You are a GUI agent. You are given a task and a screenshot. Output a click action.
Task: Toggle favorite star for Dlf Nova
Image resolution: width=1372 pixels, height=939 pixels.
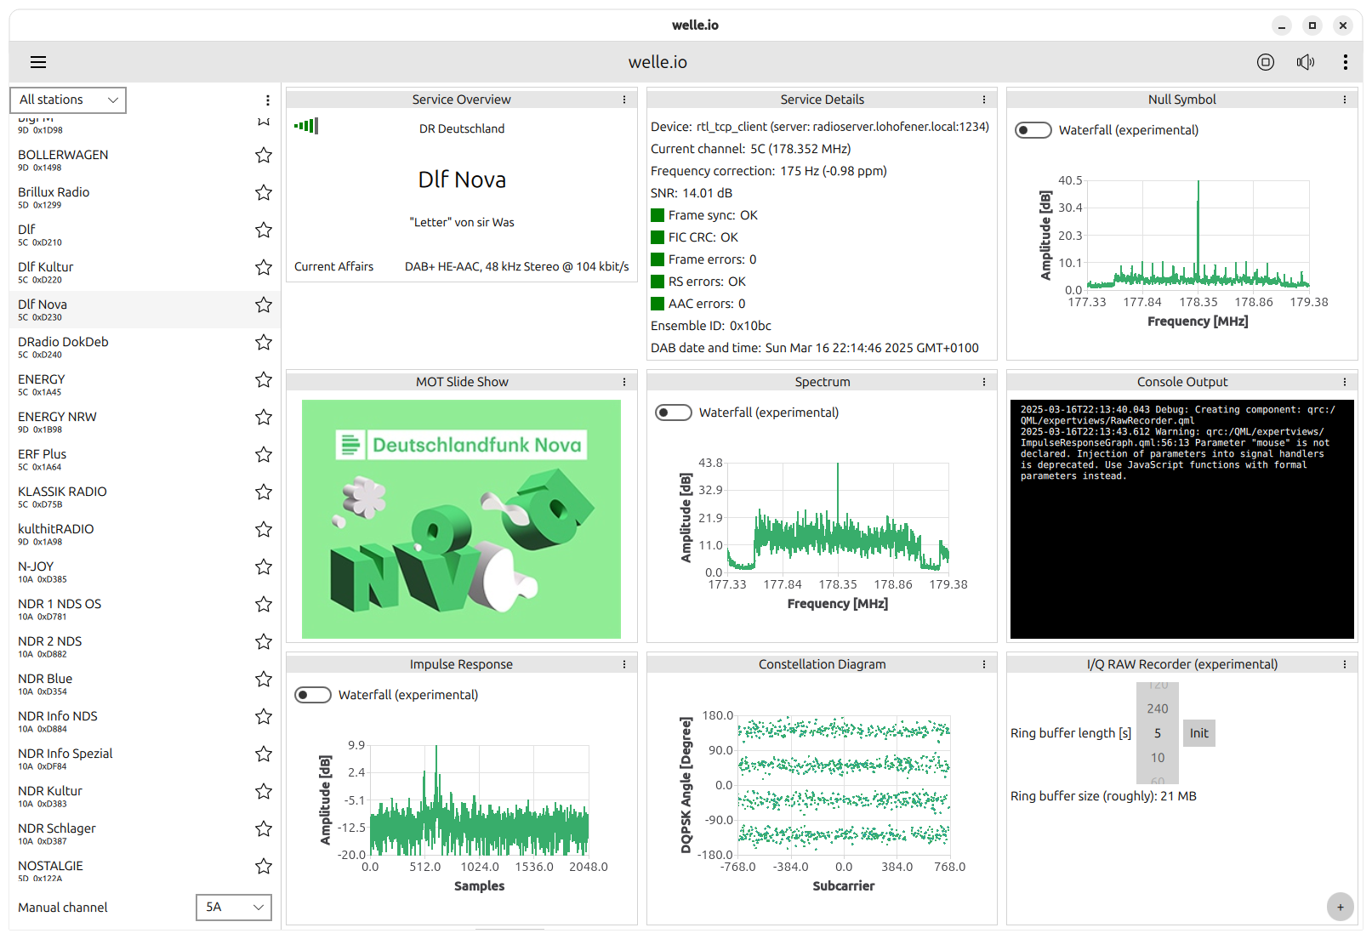[x=264, y=305]
